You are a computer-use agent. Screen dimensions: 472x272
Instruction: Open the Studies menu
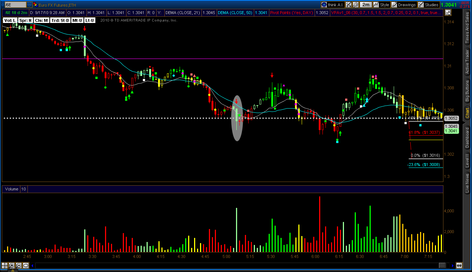click(x=429, y=5)
